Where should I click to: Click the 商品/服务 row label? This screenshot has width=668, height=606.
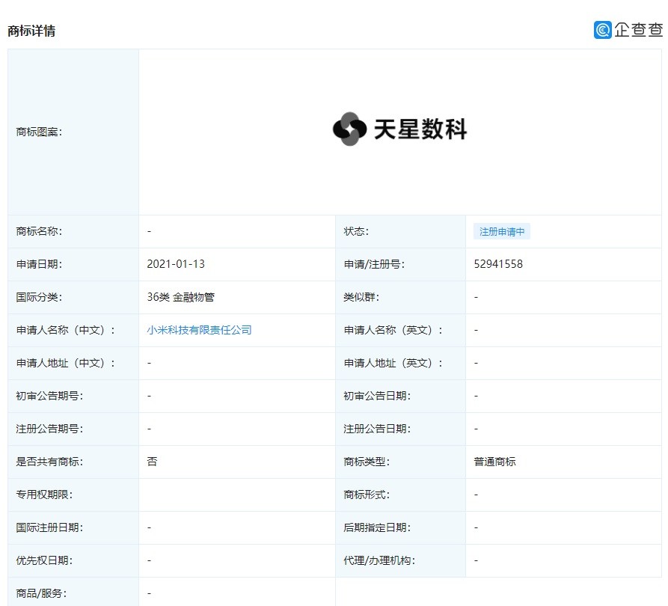coord(41,593)
